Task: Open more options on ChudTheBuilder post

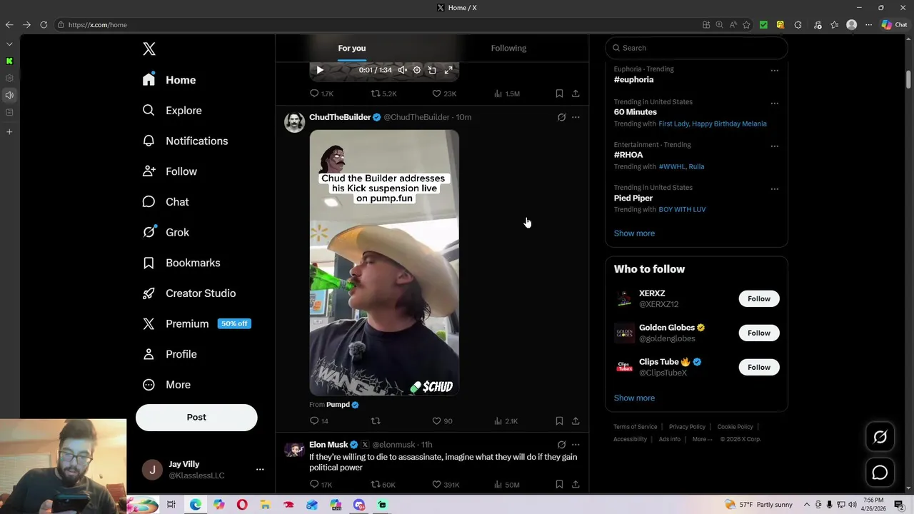Action: tap(576, 117)
